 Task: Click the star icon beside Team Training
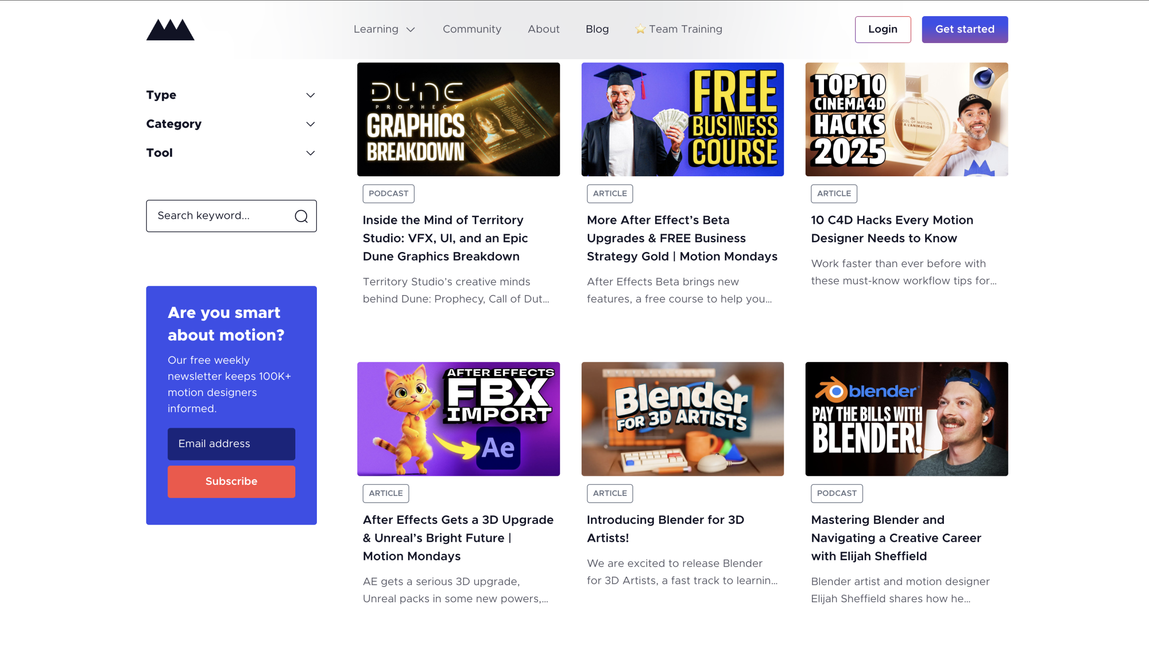click(640, 29)
